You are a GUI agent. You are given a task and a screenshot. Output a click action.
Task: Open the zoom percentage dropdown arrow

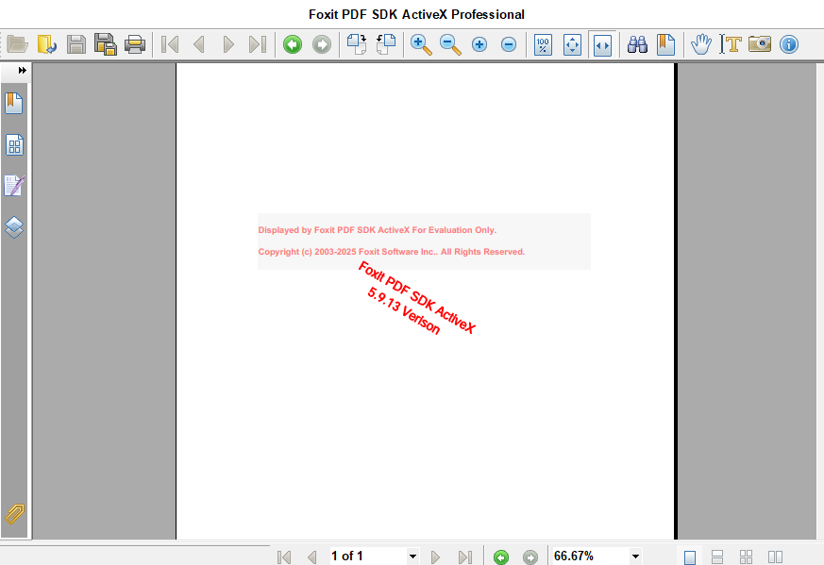coord(635,557)
